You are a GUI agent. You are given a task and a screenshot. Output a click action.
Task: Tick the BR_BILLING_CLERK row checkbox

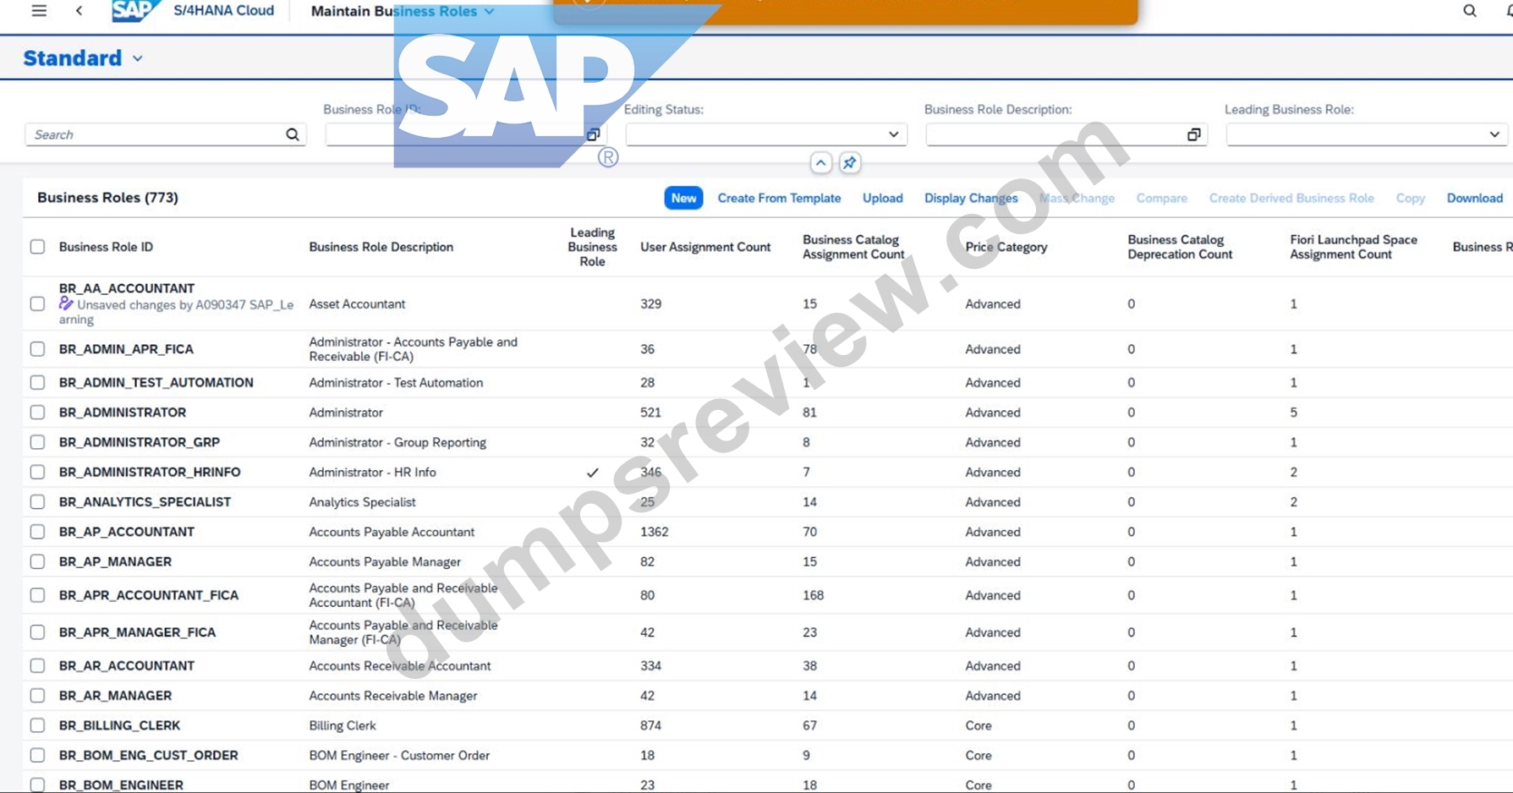click(37, 725)
